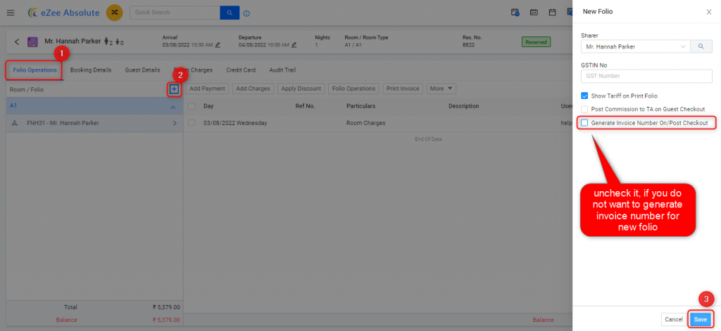721x331 pixels.
Task: Click the purple room icon beside guest name
Action: click(x=32, y=42)
